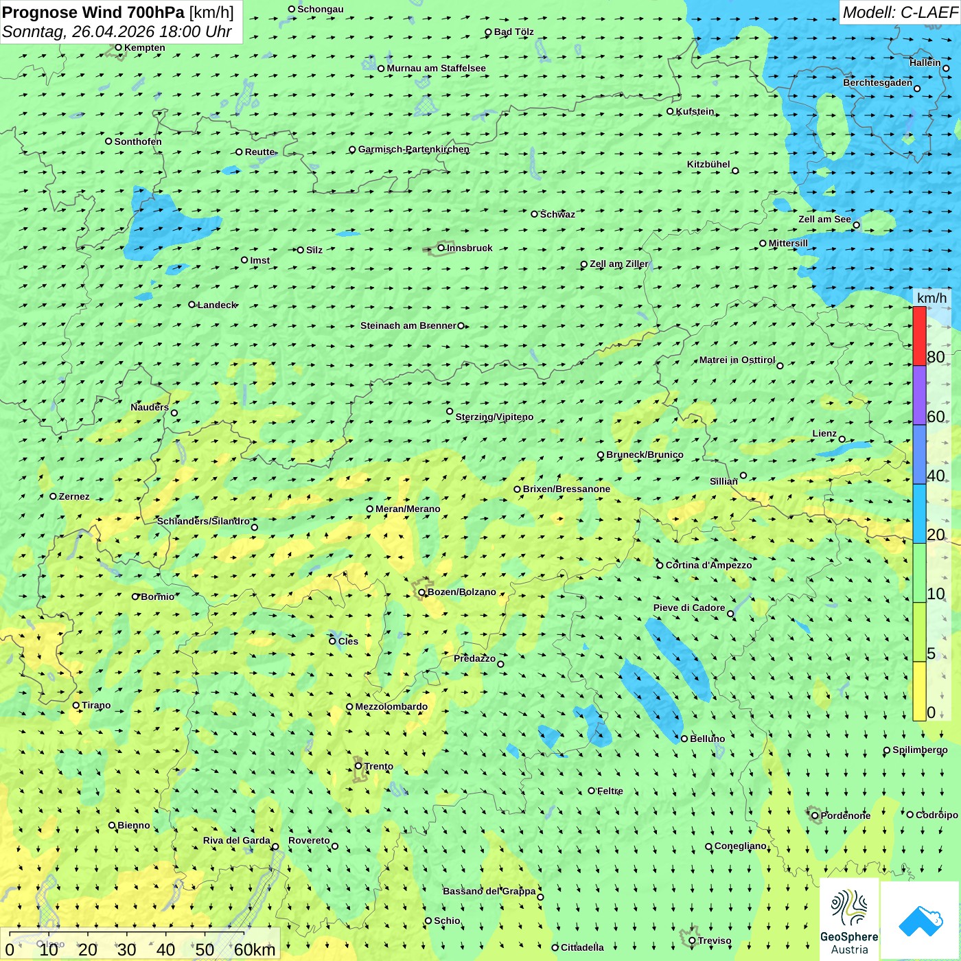
Task: Click the Sillian location label
Action: pos(723,481)
